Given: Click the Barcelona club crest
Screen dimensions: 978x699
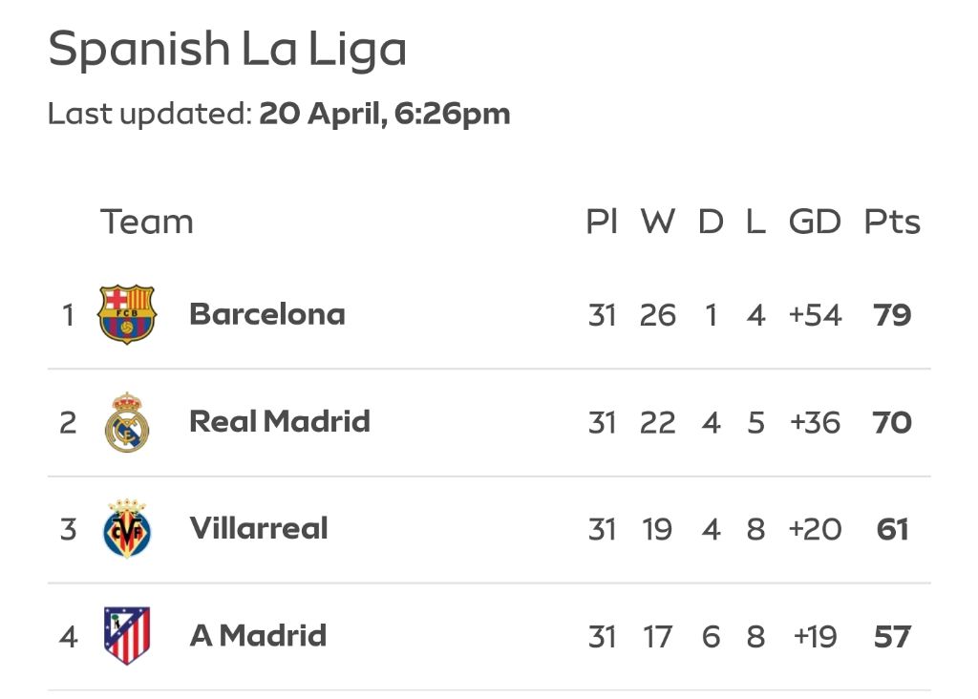Looking at the screenshot, I should [x=127, y=314].
